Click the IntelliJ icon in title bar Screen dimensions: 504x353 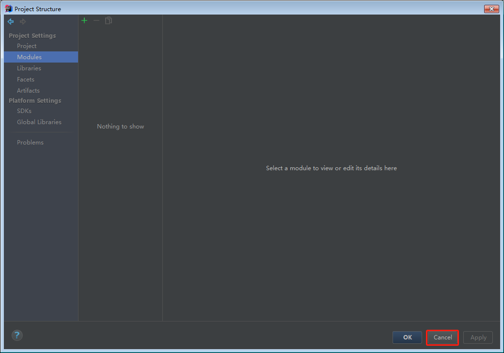pos(8,9)
